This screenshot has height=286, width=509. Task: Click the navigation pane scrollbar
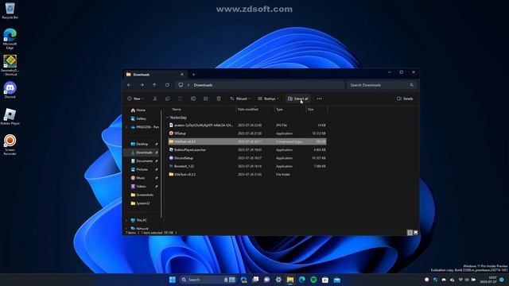(x=161, y=164)
